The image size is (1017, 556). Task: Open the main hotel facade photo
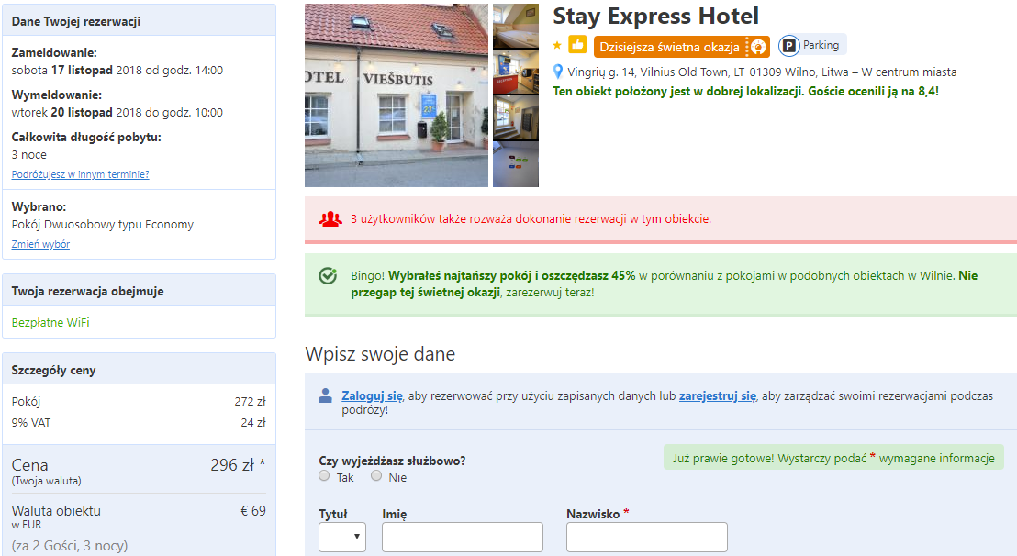(397, 95)
